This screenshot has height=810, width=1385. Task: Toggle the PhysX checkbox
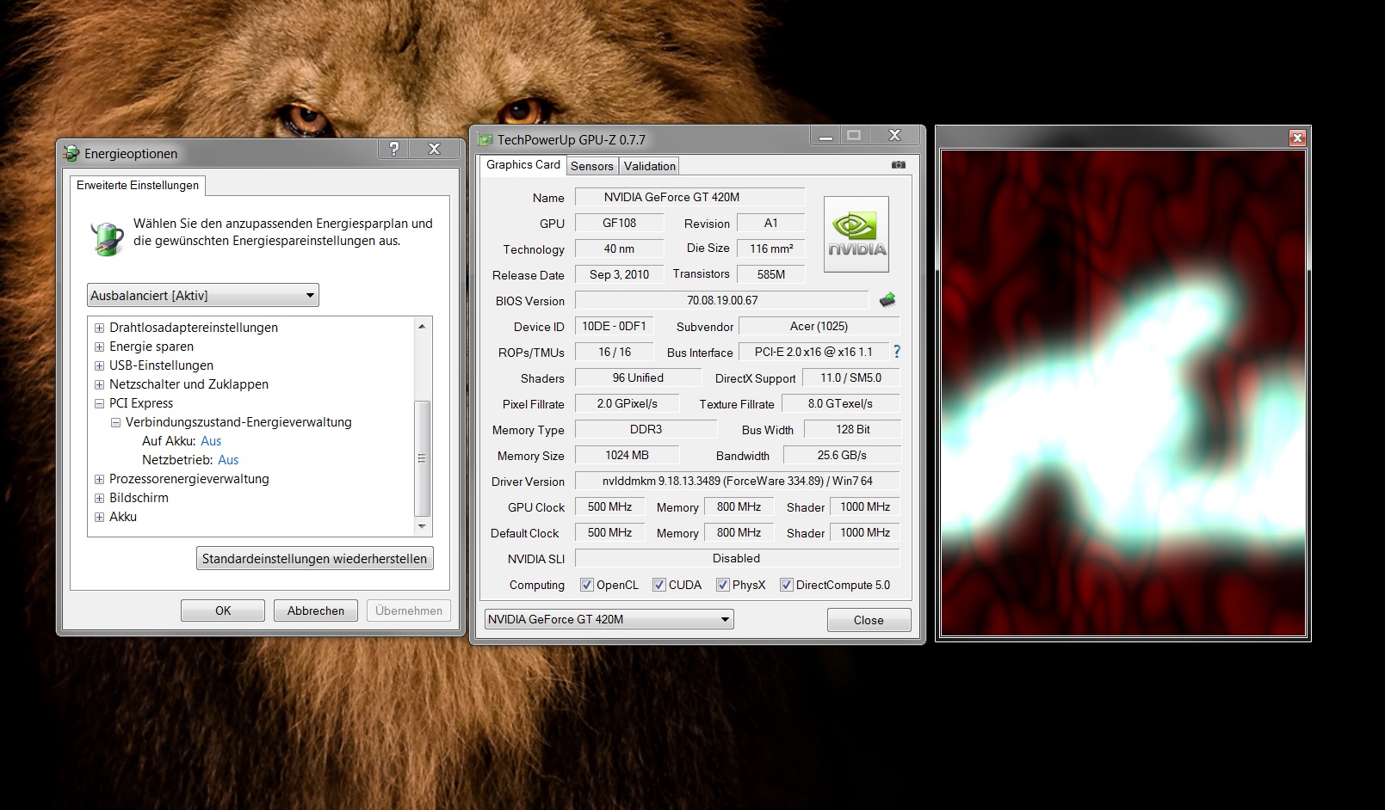click(x=723, y=585)
